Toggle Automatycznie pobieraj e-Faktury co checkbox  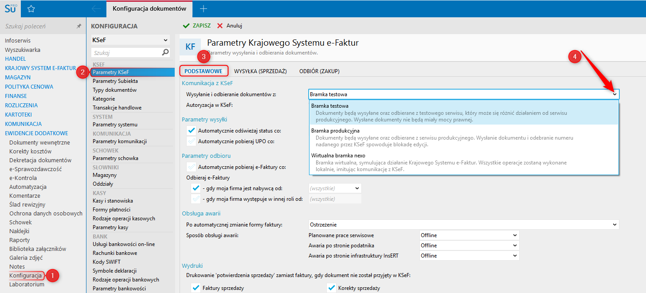point(192,167)
